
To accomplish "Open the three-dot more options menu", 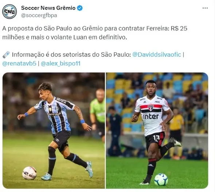I will [205, 8].
